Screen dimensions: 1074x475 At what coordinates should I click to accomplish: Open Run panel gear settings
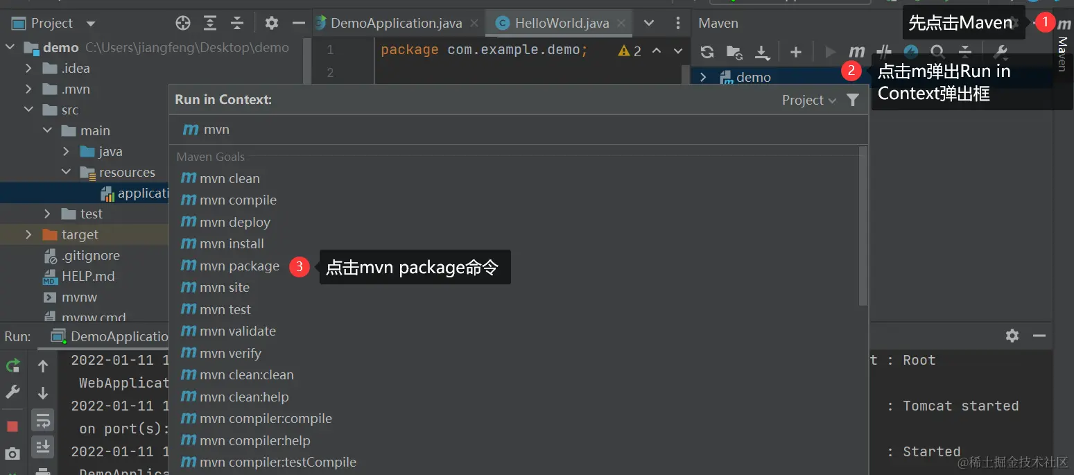(1012, 336)
